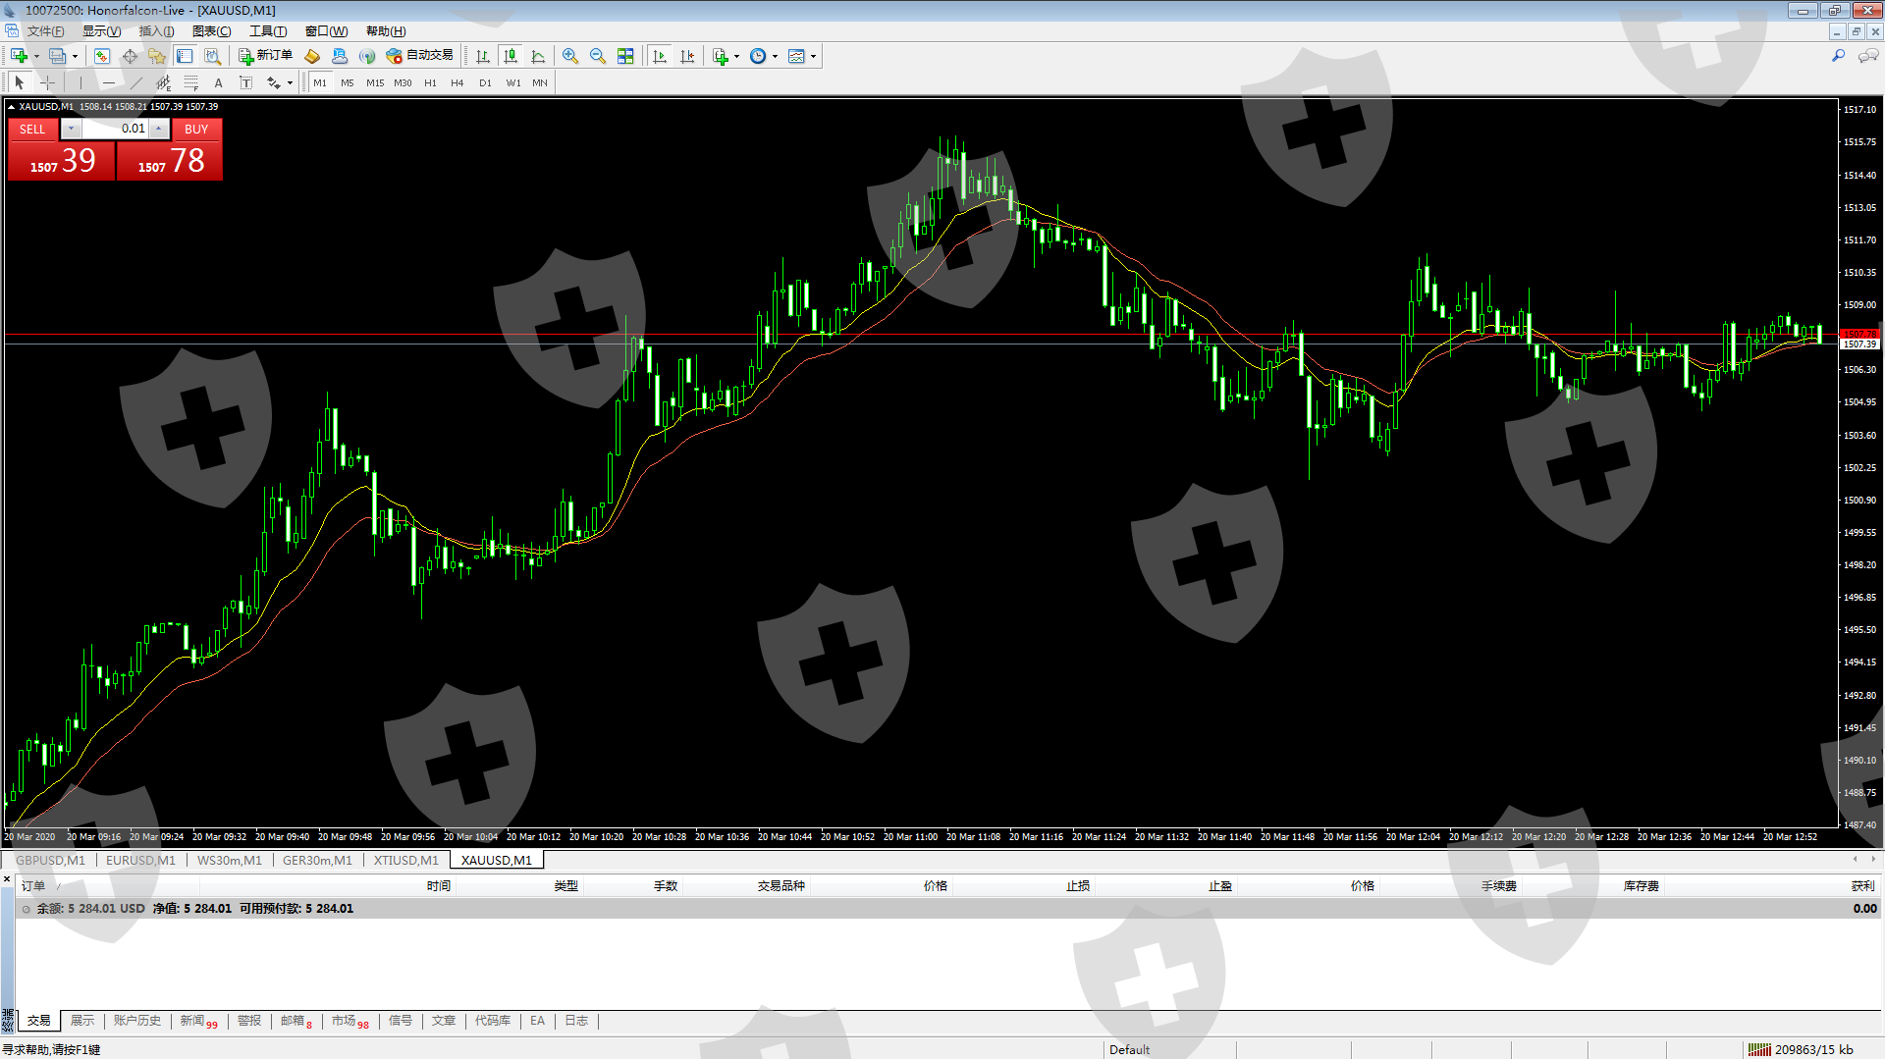Viewport: 1885px width, 1059px height.
Task: Select the text label tool
Action: tap(218, 82)
